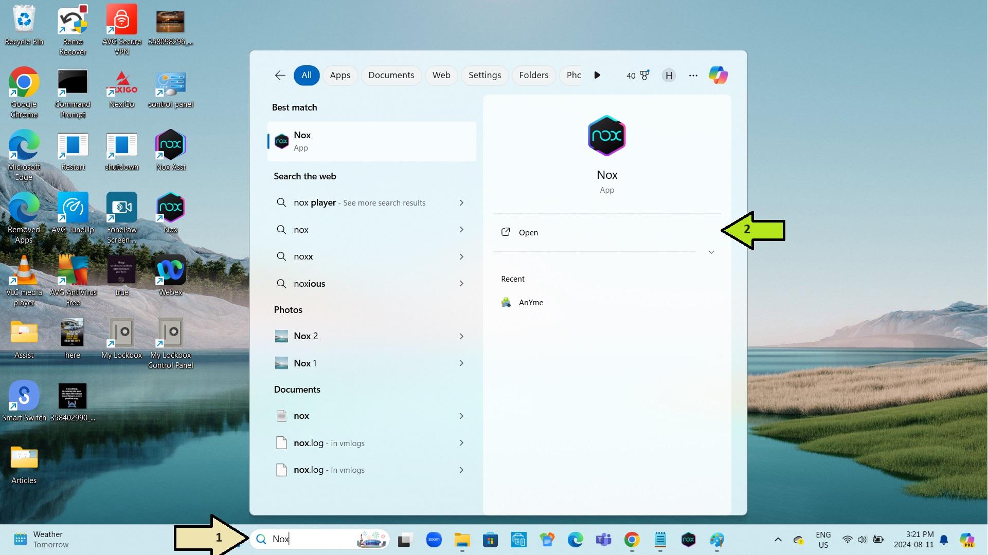
Task: Switch to the Folders filter tab
Action: [x=533, y=75]
